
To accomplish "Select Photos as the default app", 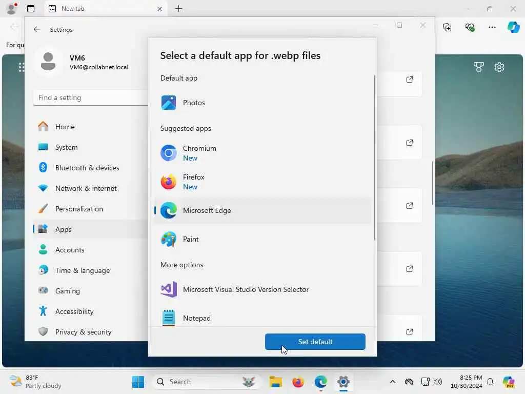I will 262,103.
